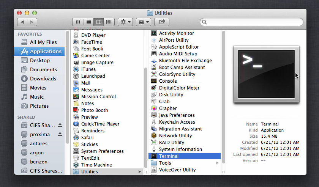319x187 pixels.
Task: Open Movies from the sidebar
Action: click(39, 88)
